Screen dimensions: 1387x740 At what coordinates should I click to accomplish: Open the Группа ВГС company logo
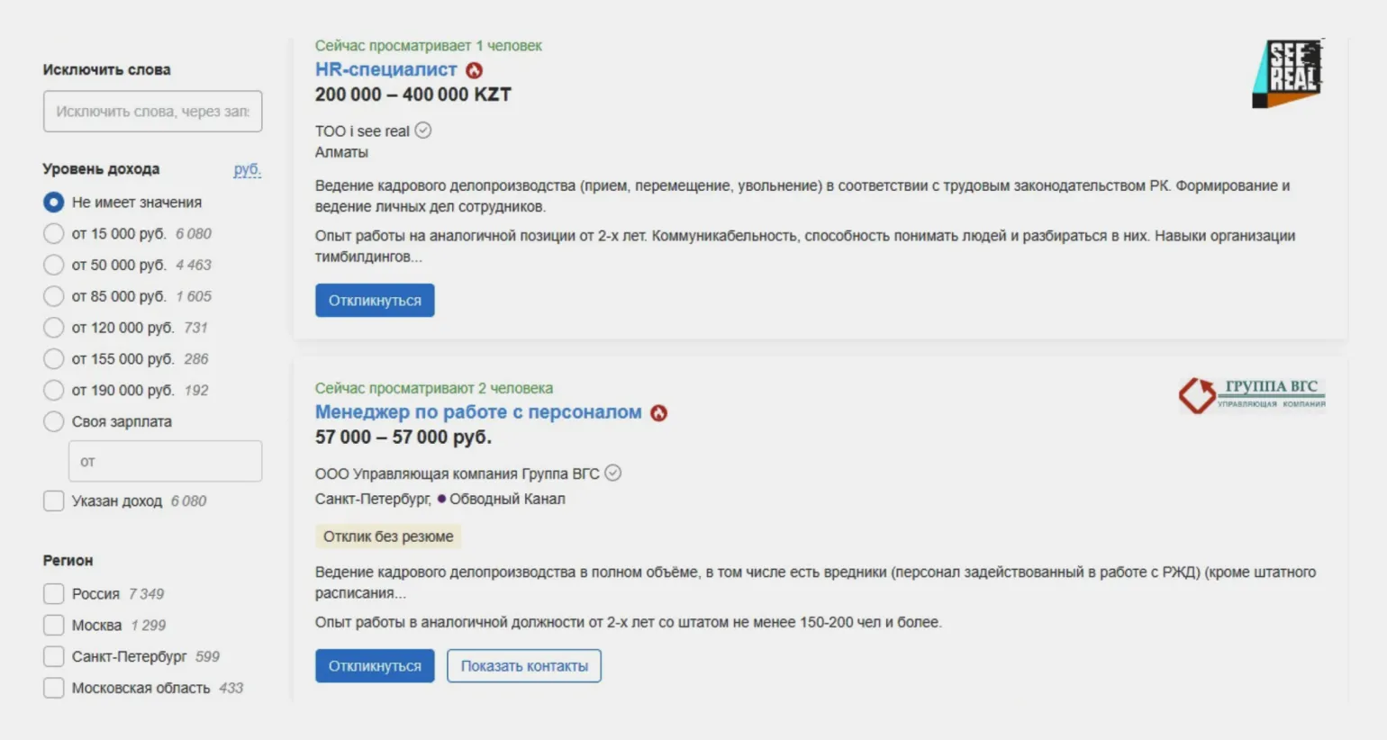coord(1252,395)
